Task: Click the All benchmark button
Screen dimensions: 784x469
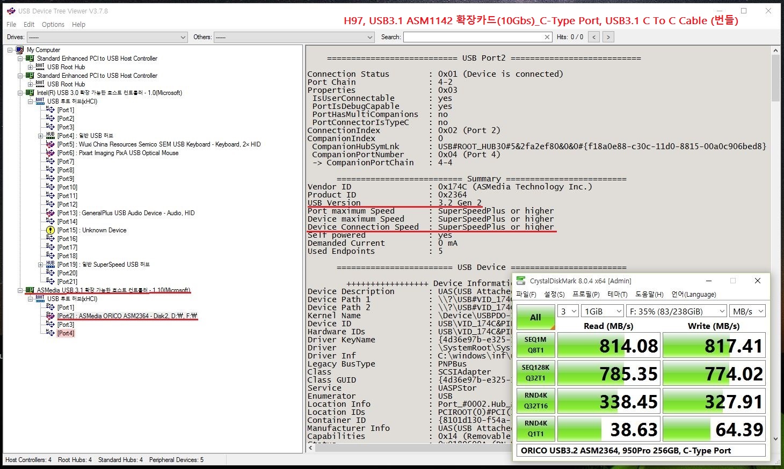Action: tap(535, 317)
